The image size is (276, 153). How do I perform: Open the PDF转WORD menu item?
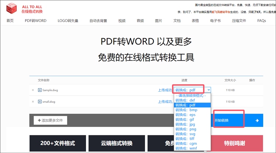(x=36, y=21)
